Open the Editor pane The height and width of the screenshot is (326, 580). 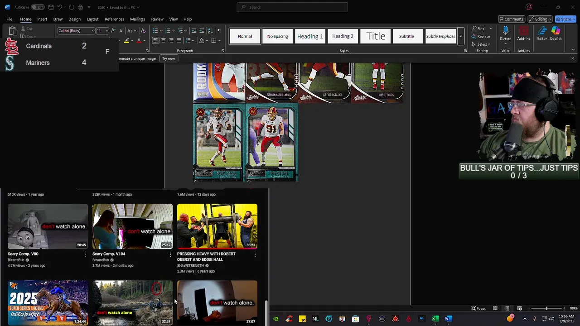542,34
